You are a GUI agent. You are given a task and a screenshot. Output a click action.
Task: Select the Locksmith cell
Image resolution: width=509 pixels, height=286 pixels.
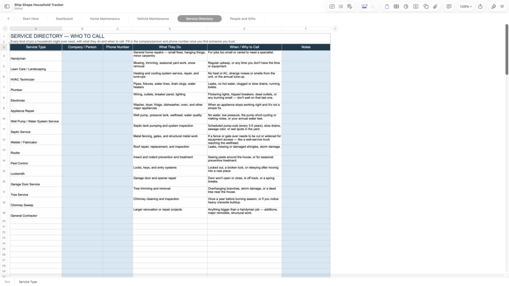pos(36,171)
